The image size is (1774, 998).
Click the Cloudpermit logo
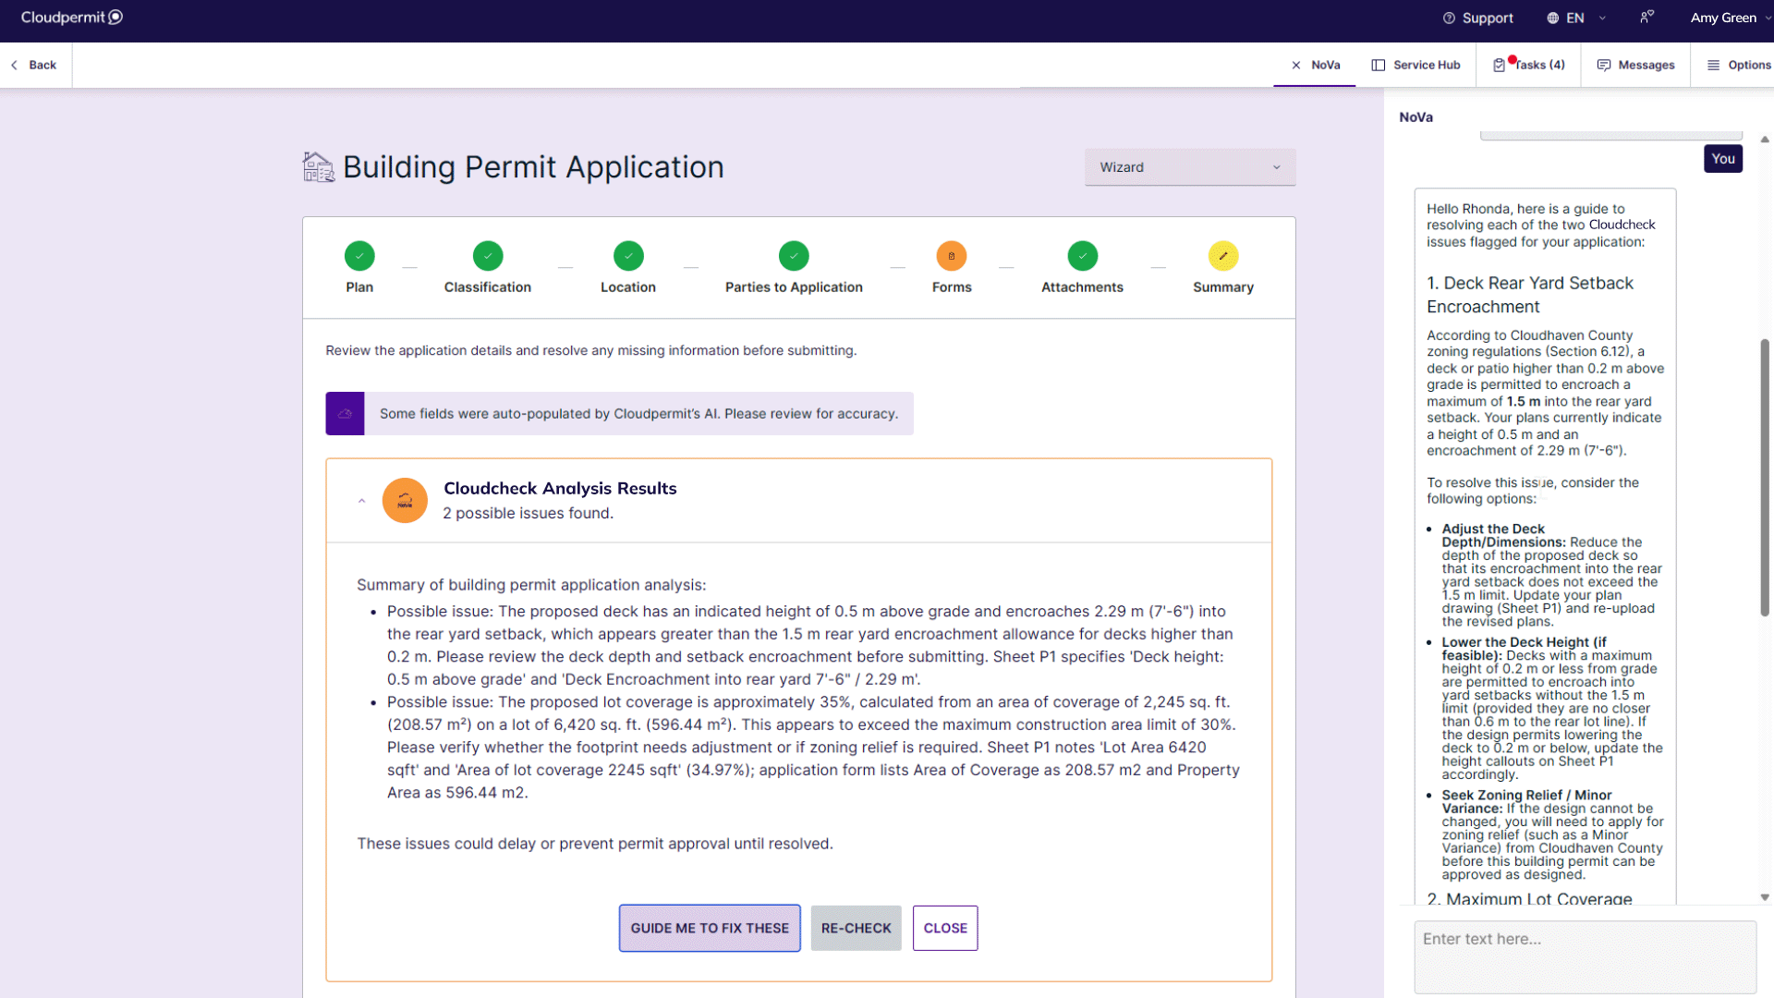(x=72, y=18)
